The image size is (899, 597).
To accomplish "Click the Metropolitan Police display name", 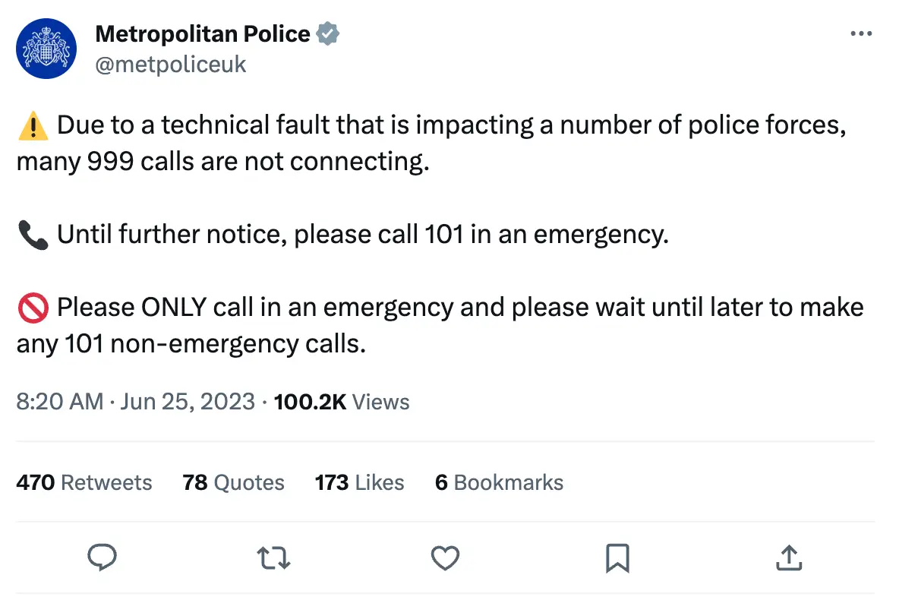I will [202, 34].
